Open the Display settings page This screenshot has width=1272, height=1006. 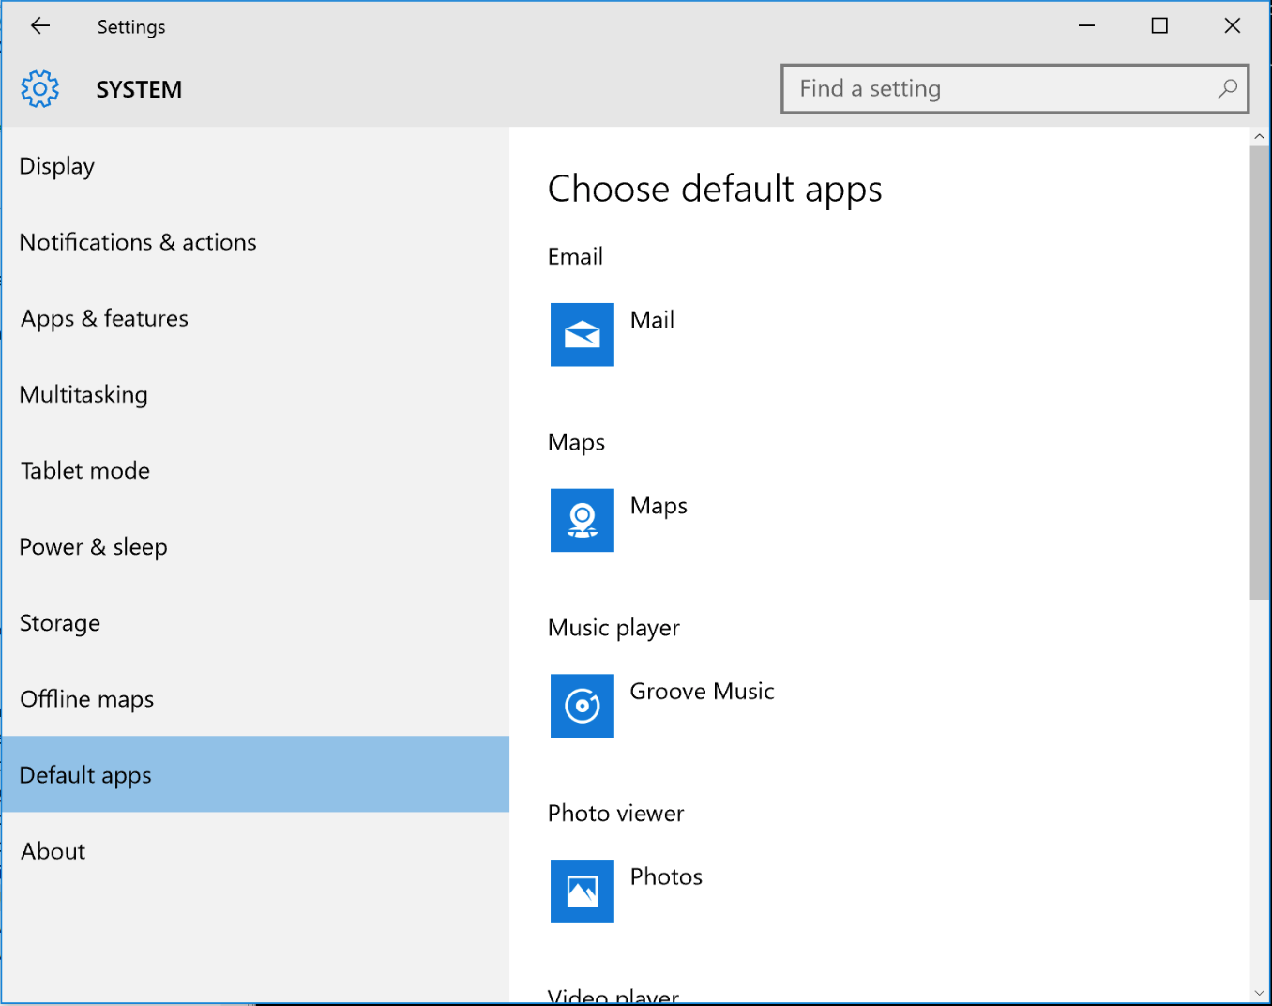pyautogui.click(x=57, y=166)
